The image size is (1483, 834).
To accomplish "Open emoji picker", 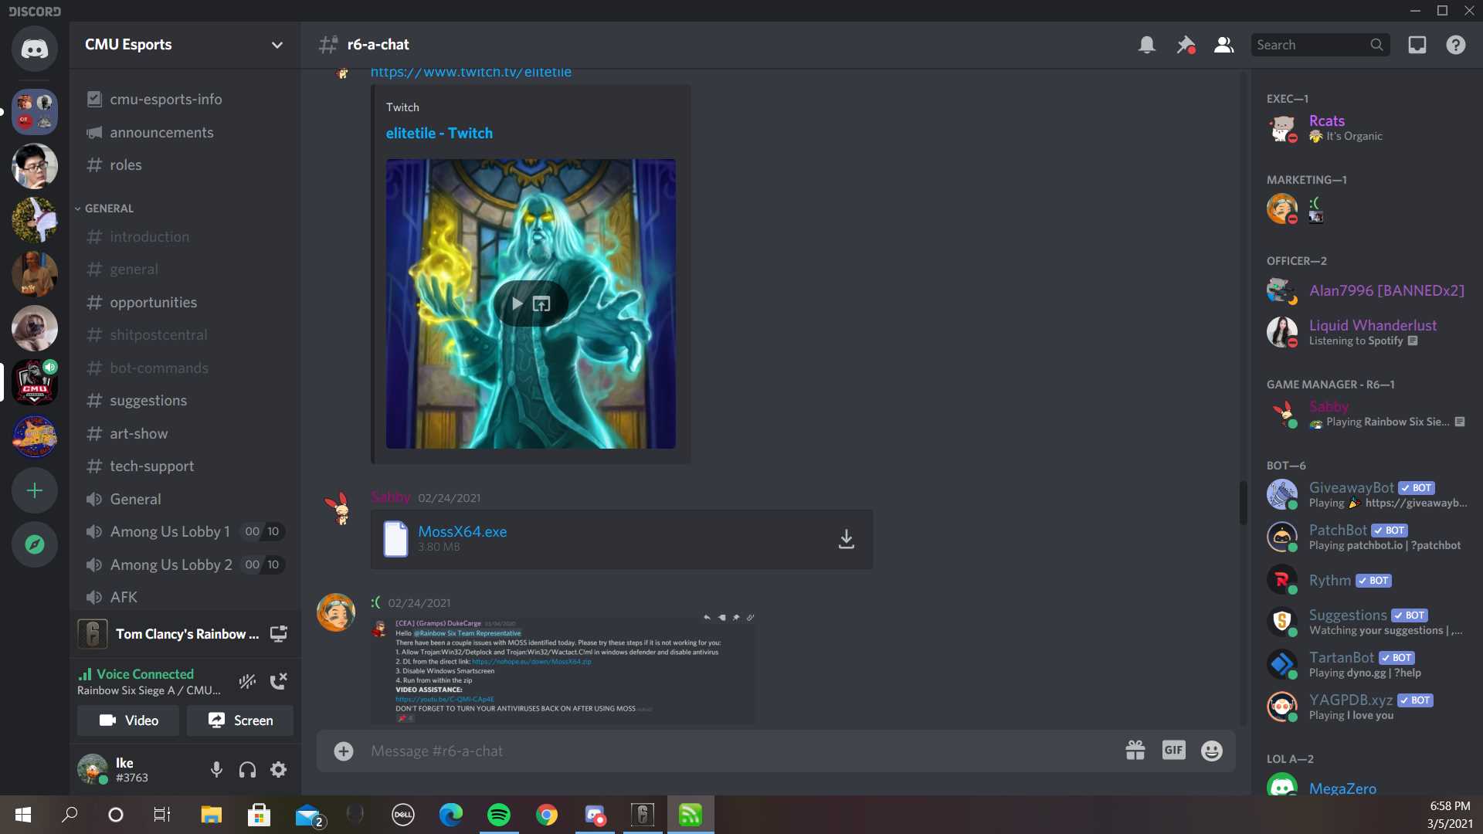I will pos(1212,751).
